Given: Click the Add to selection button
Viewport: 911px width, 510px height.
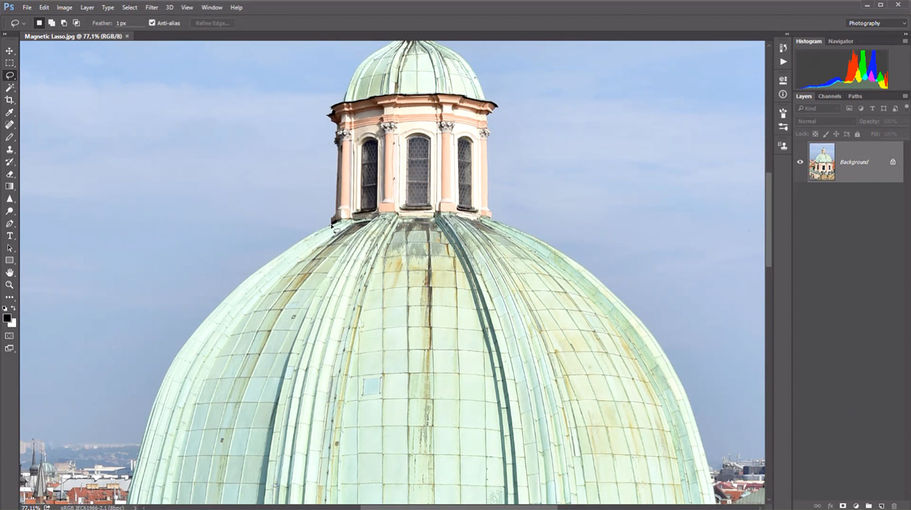Looking at the screenshot, I should [52, 23].
